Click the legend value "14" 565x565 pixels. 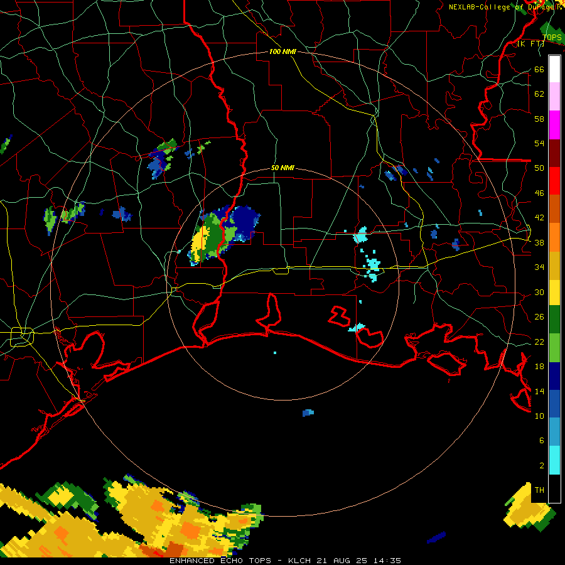[539, 391]
